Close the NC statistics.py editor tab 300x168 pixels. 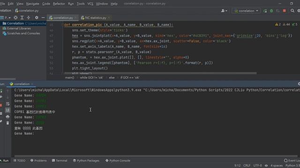pyautogui.click(x=109, y=18)
